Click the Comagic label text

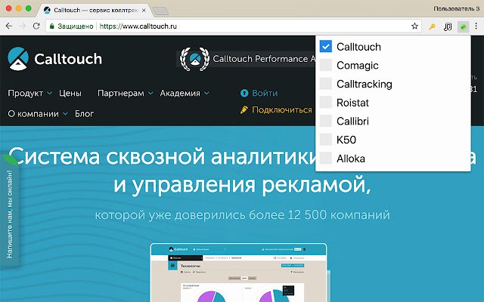358,66
